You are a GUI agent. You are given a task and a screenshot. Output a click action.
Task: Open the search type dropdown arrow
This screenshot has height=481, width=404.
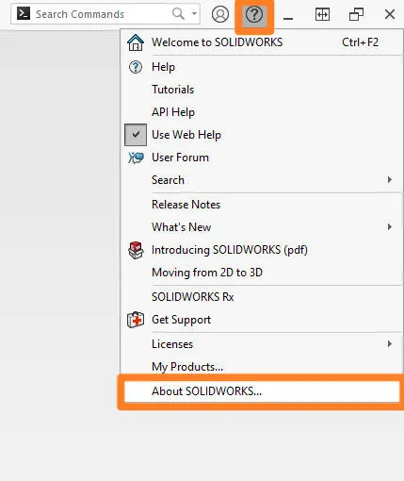[194, 14]
